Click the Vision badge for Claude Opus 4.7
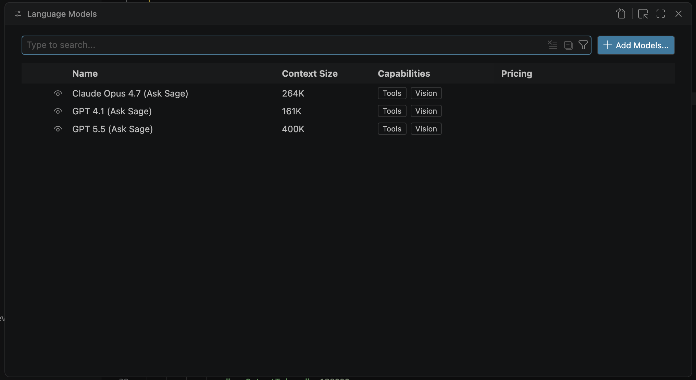The height and width of the screenshot is (380, 696). click(426, 93)
